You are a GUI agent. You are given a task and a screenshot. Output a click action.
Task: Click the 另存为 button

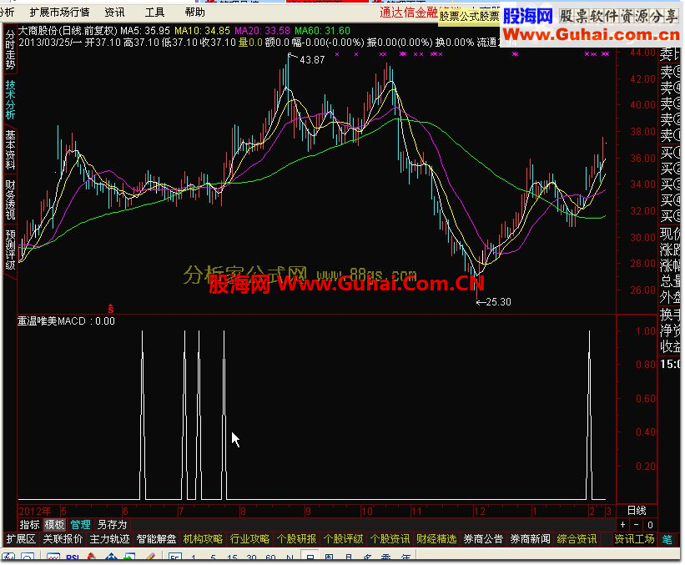[112, 525]
